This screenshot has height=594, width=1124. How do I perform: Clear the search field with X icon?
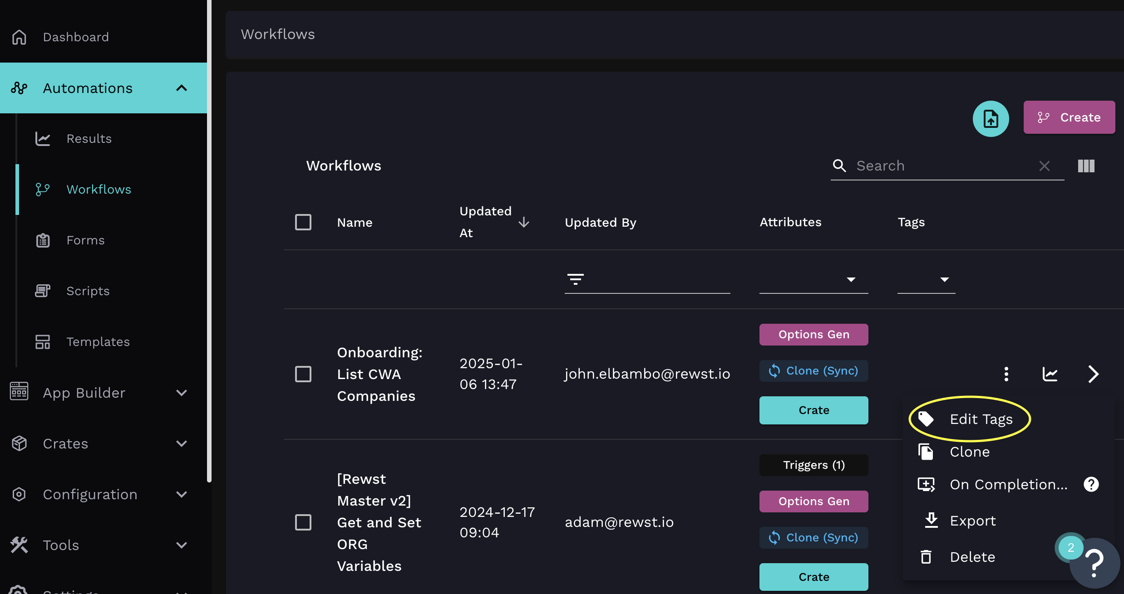(1044, 166)
